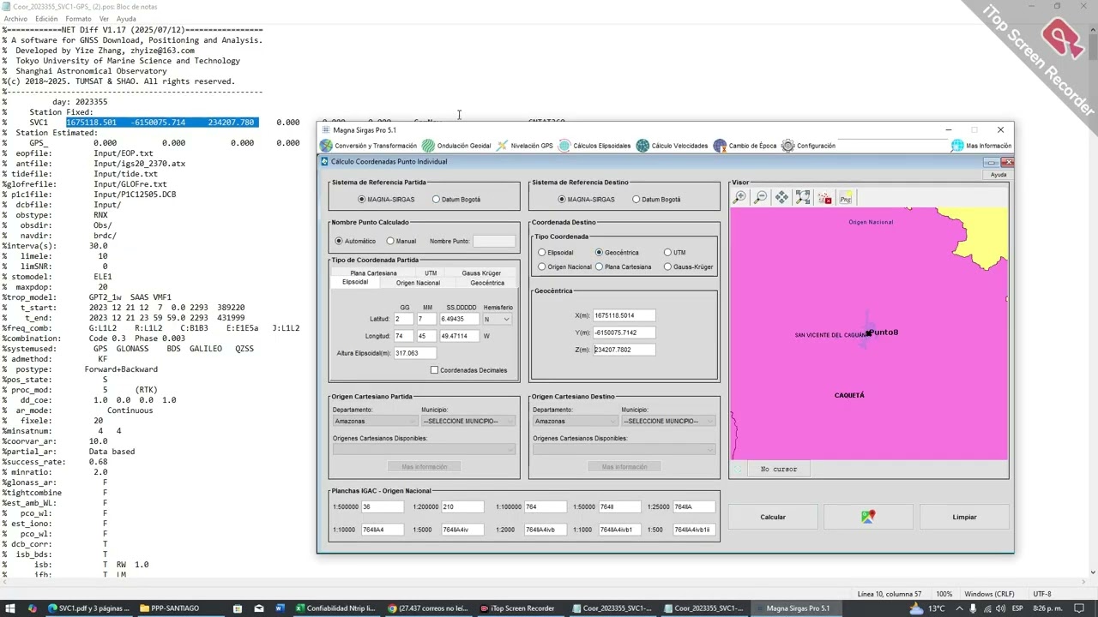Select Datum Bogotá for Referencia Partida
1098x617 pixels.
pos(456,200)
